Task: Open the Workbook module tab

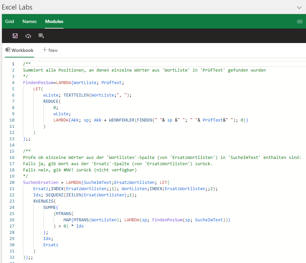Action: pyautogui.click(x=19, y=50)
